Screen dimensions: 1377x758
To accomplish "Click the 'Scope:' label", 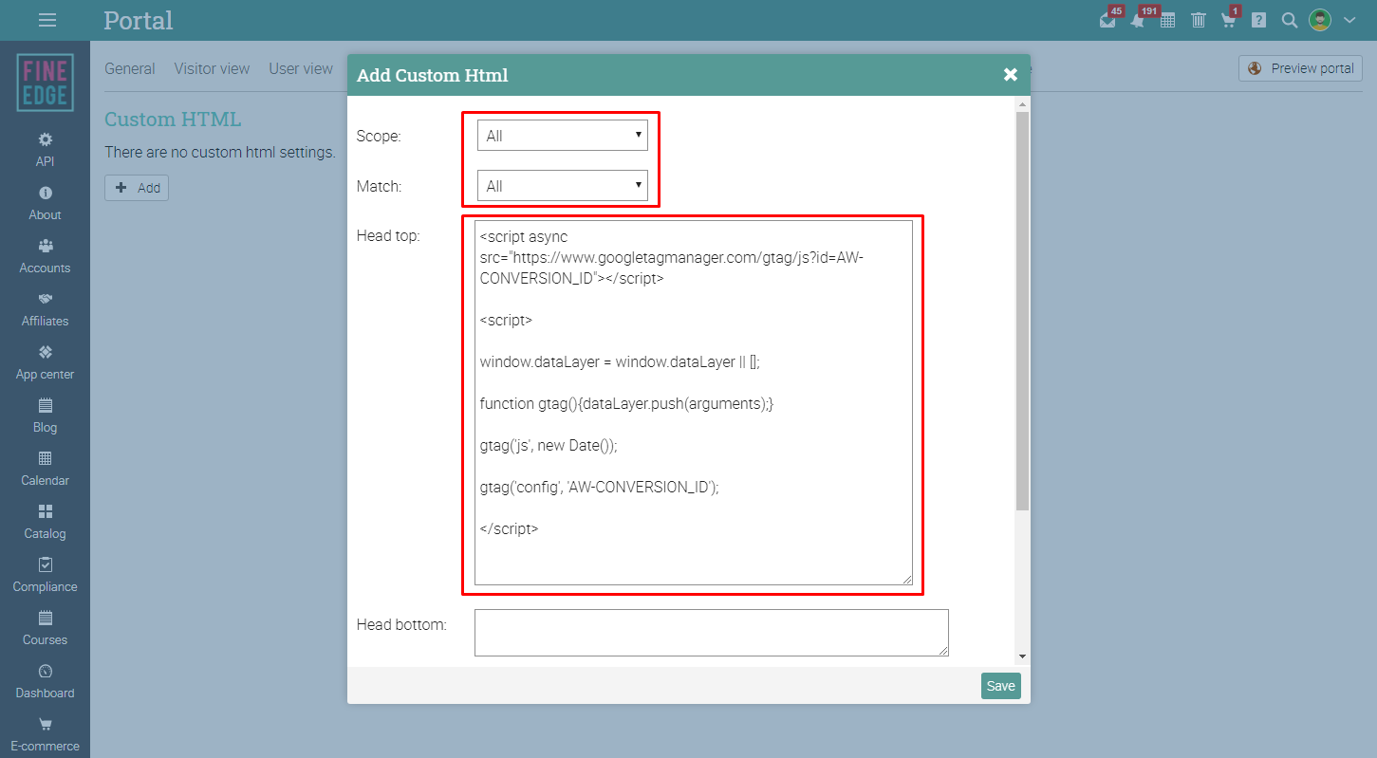I will tap(379, 136).
